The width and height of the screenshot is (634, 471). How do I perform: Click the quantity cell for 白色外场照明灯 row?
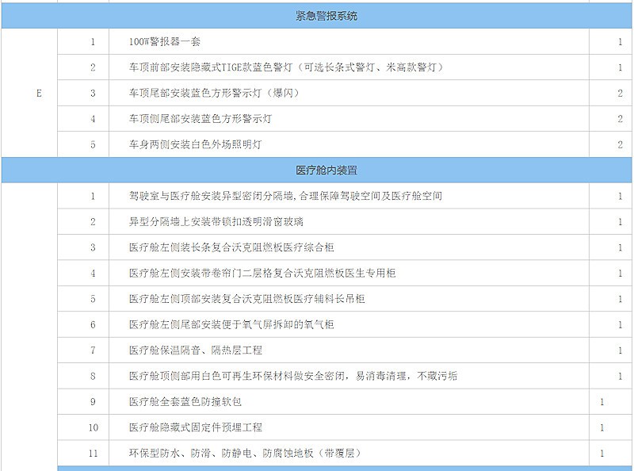point(620,144)
